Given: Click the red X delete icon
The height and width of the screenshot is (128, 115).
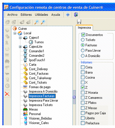Looking at the screenshot, I should 7,94.
